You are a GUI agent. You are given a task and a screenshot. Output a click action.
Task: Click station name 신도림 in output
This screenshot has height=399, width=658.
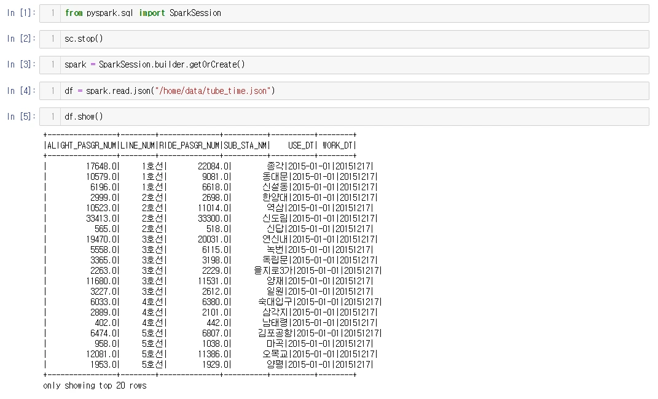275,219
